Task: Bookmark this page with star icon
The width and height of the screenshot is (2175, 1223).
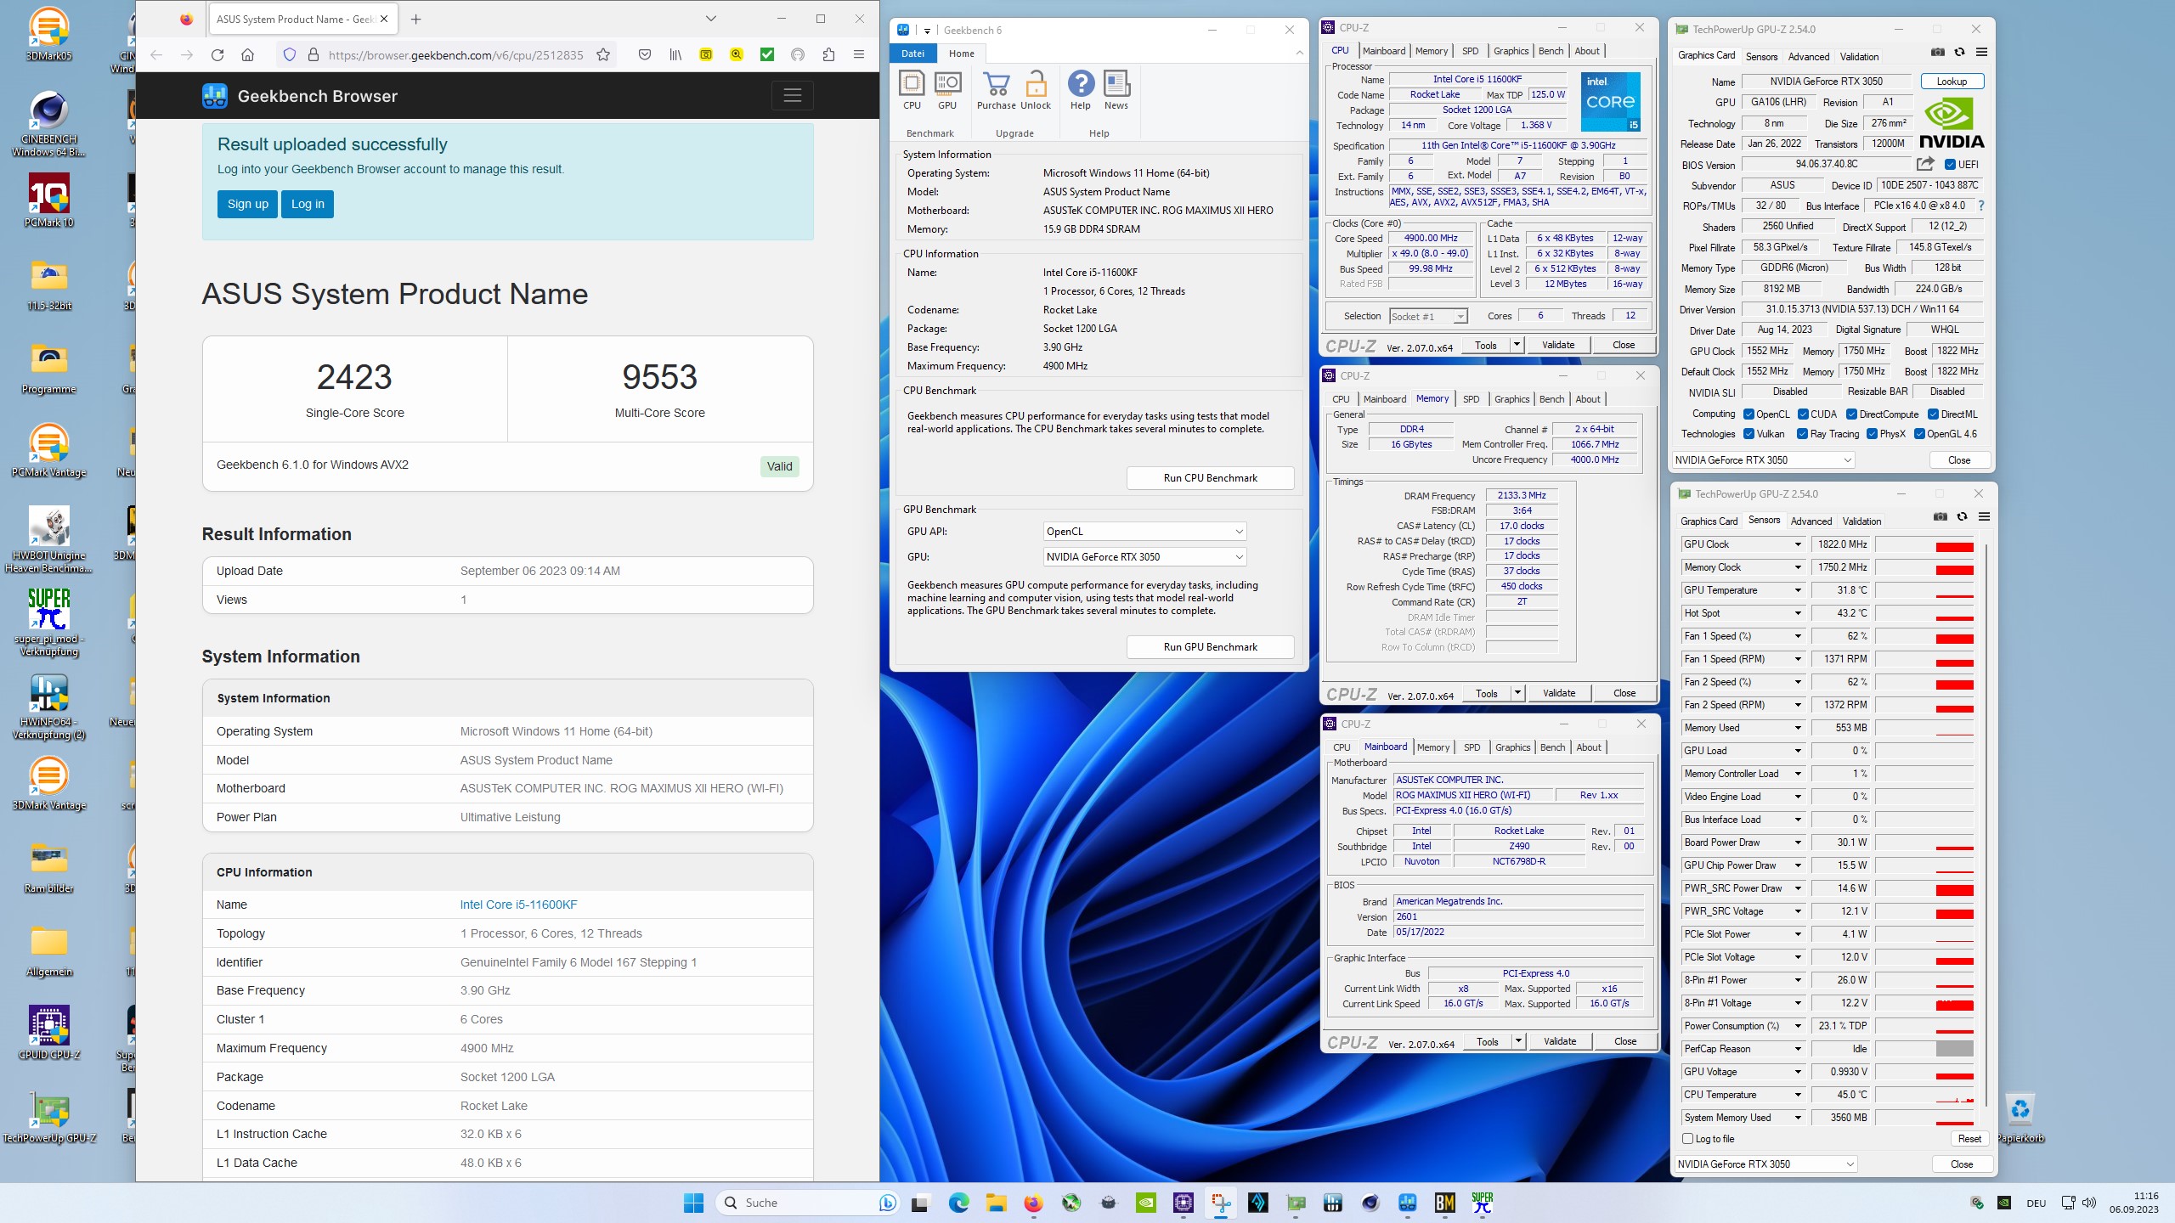Action: pos(603,55)
